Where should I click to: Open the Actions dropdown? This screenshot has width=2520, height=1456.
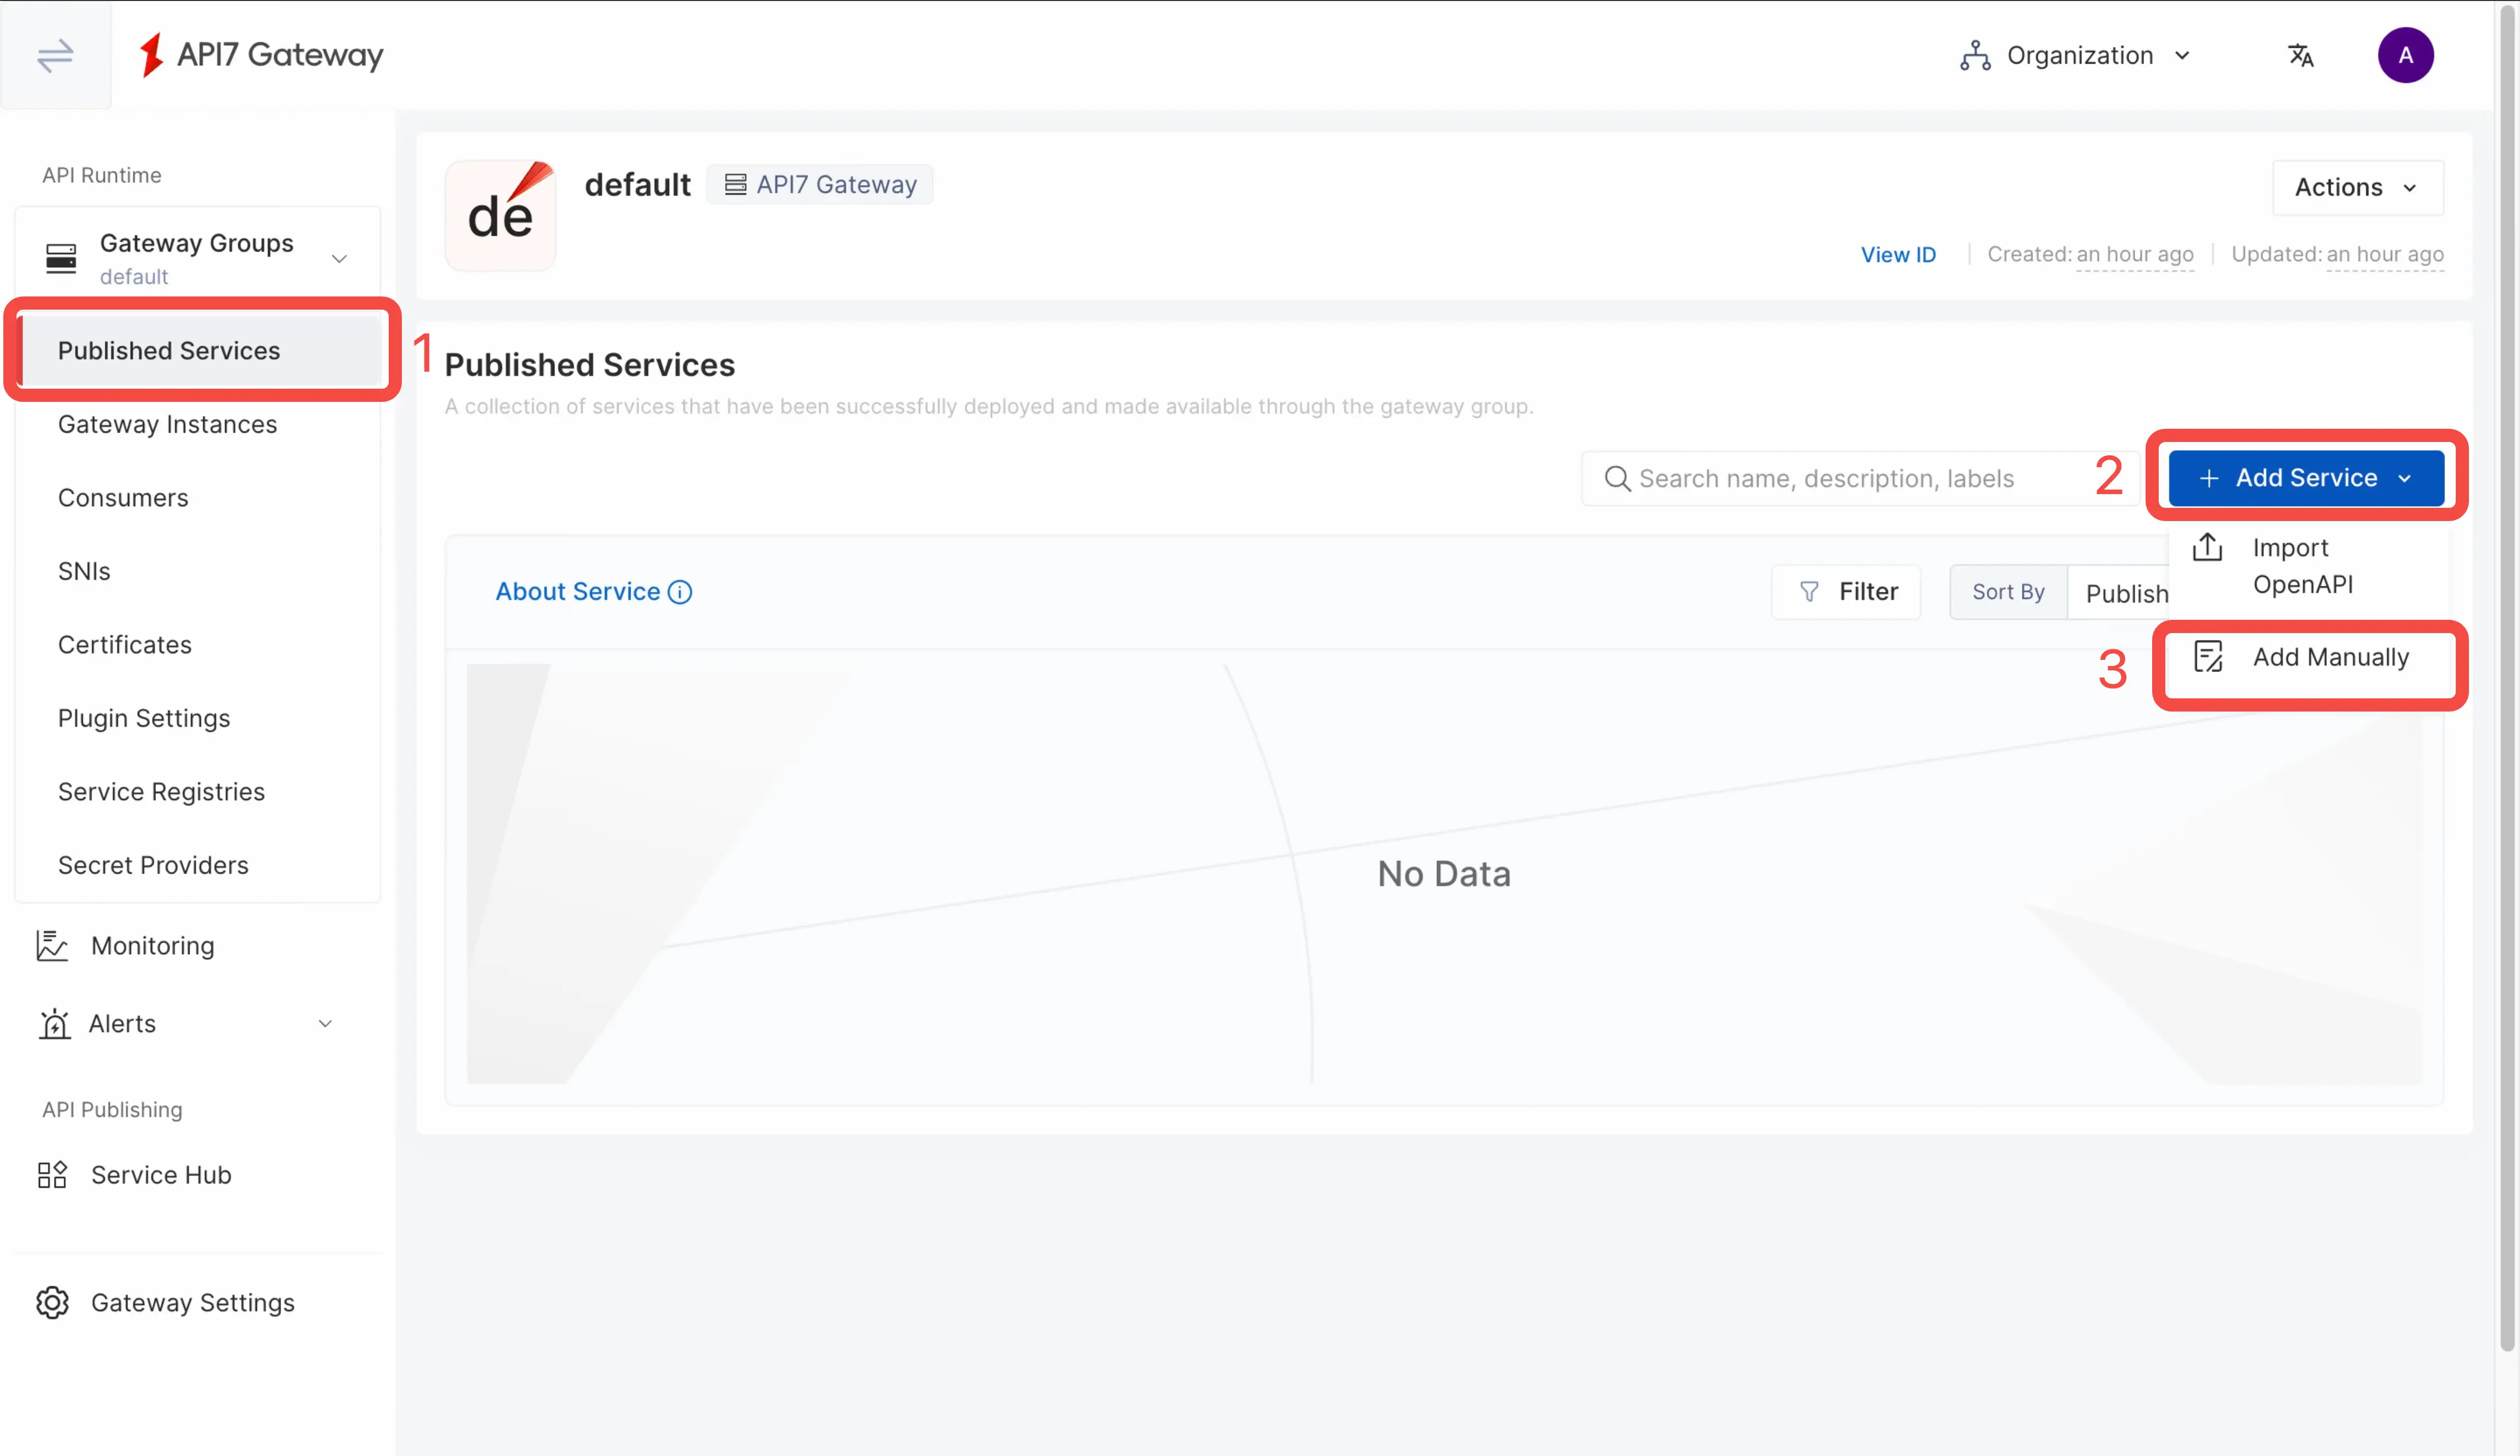tap(2357, 187)
